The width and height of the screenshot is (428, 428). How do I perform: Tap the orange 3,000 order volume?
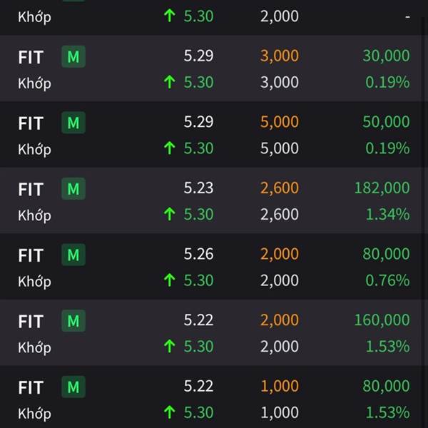pos(279,56)
